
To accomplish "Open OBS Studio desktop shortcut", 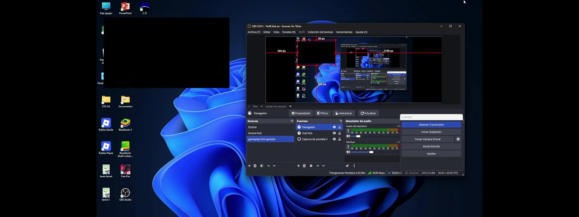I will 125,194.
